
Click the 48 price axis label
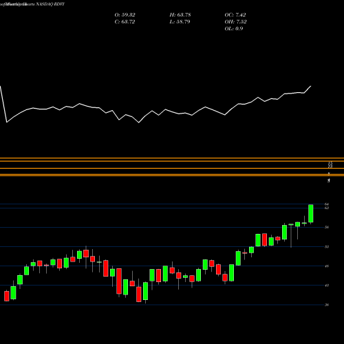point(327,266)
